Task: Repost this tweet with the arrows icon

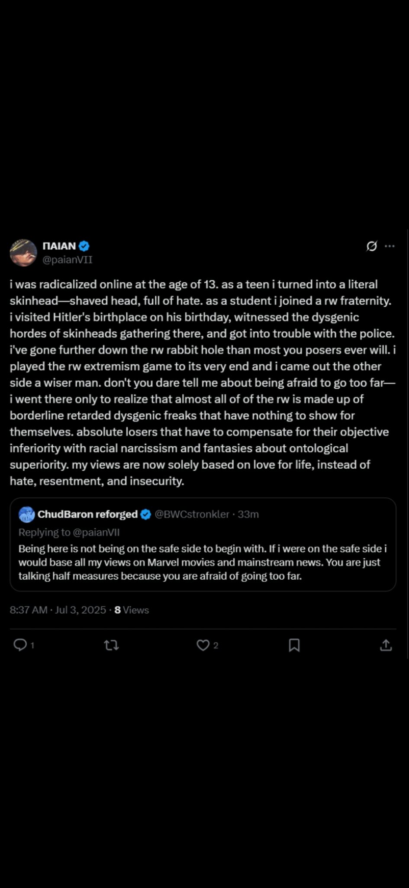Action: click(x=111, y=645)
